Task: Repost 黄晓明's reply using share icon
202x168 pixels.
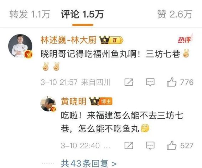Action: (129, 145)
